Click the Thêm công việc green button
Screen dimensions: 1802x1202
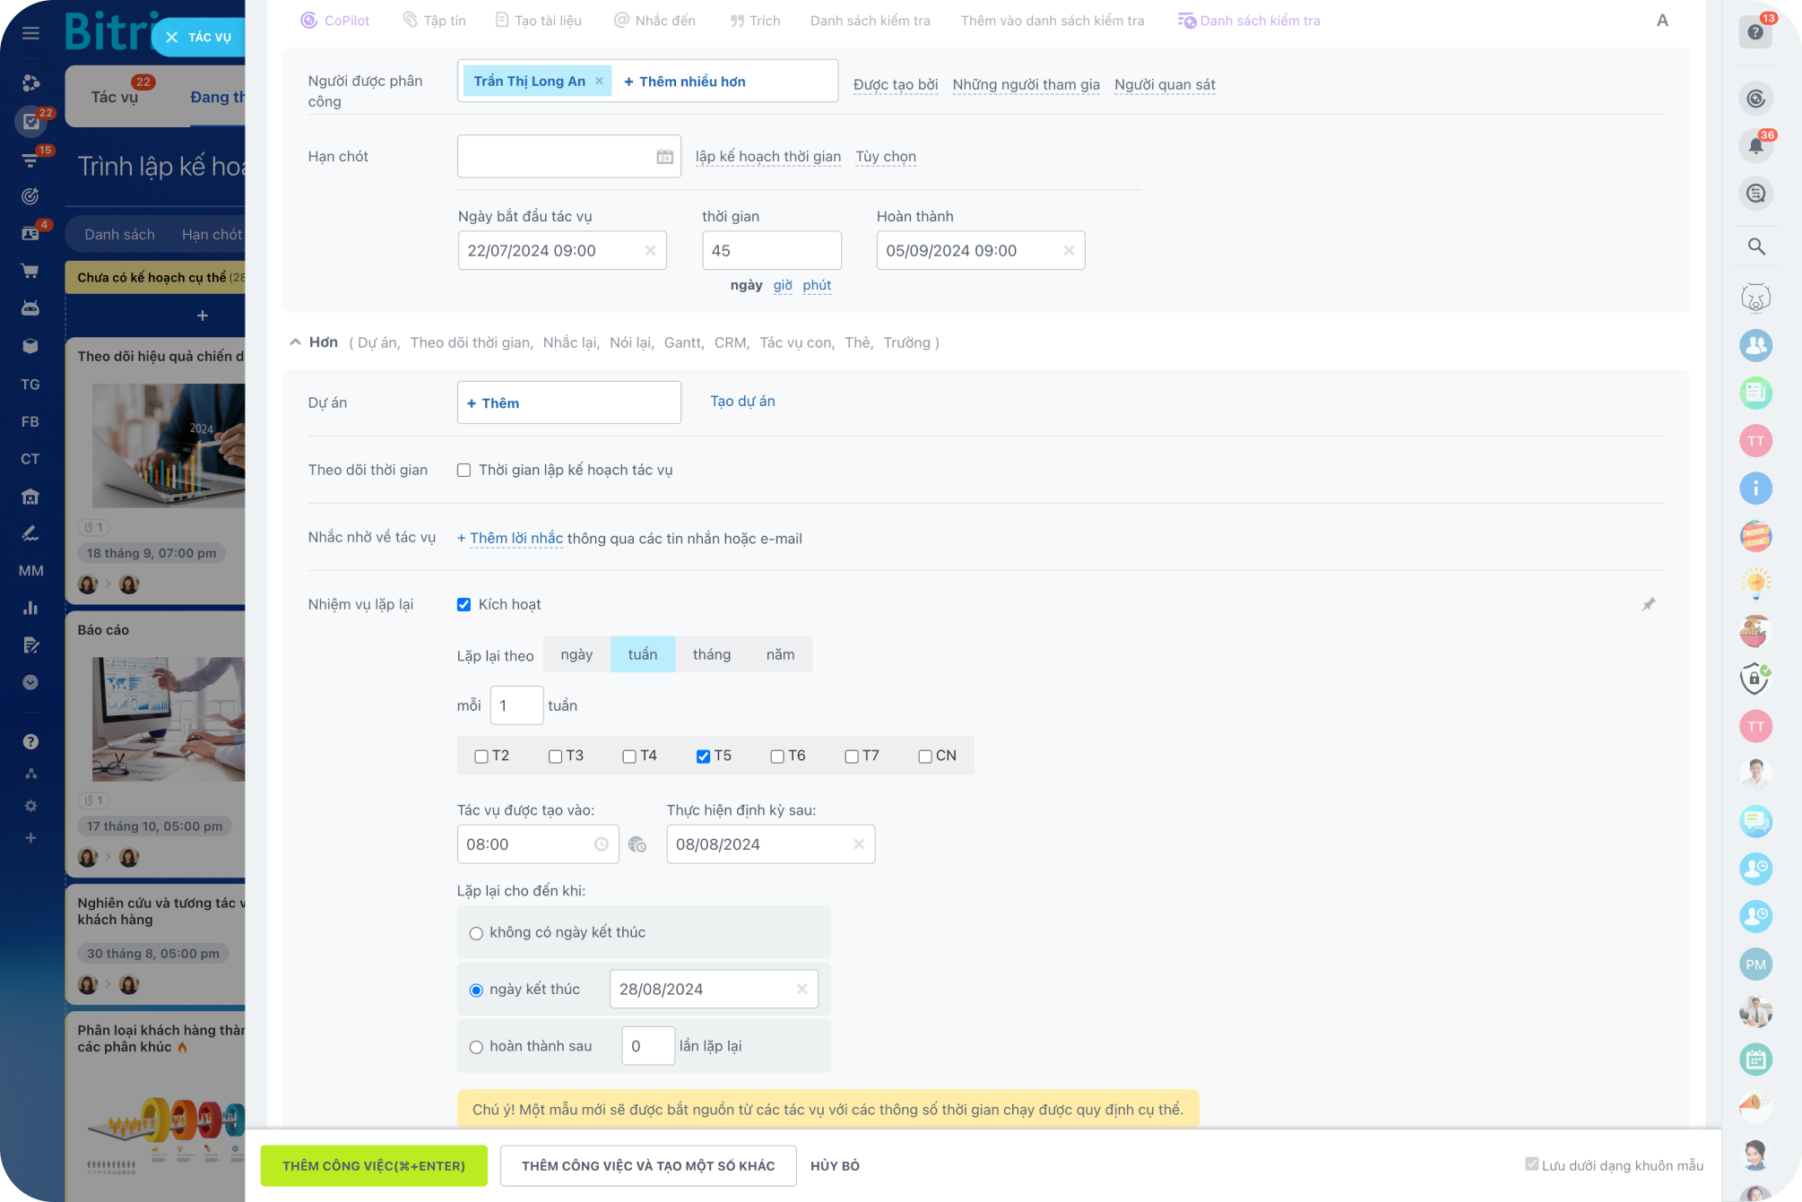tap(374, 1165)
